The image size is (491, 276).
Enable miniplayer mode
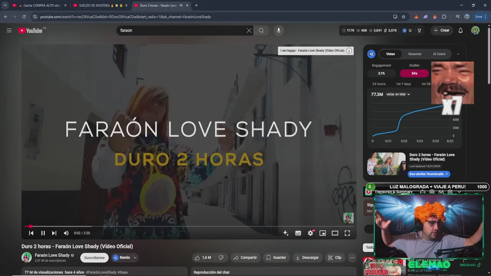(323, 233)
